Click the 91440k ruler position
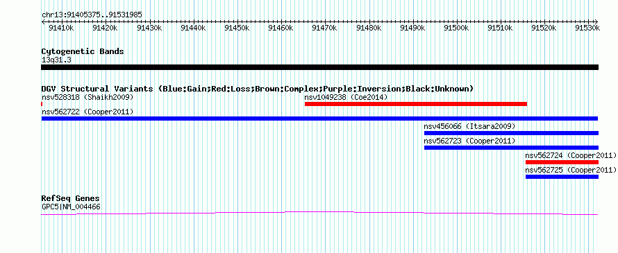This screenshot has width=618, height=253. pos(193,28)
